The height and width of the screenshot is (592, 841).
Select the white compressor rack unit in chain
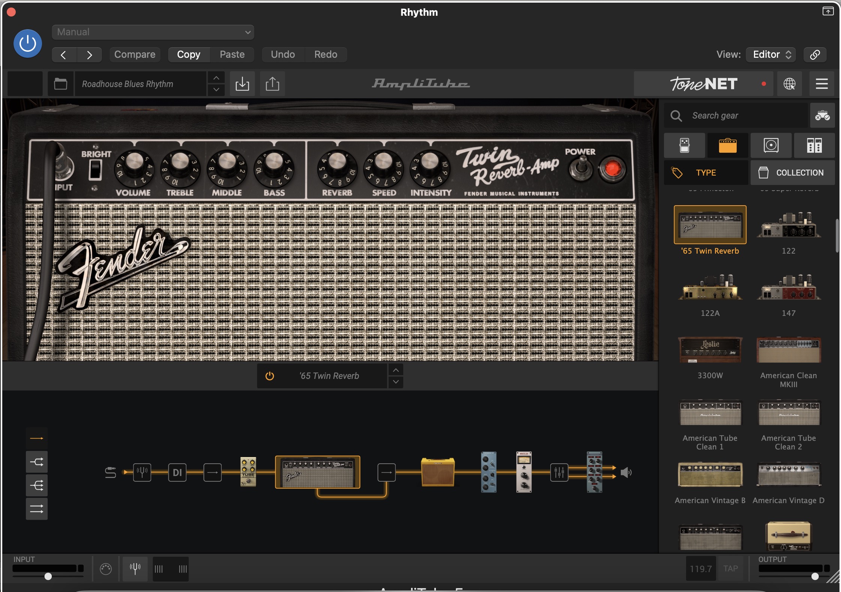coord(524,472)
